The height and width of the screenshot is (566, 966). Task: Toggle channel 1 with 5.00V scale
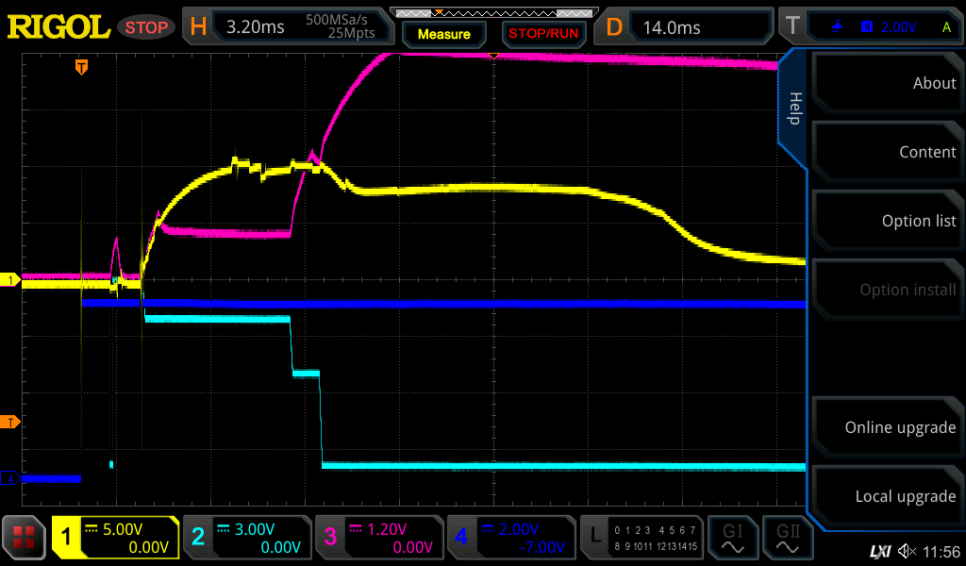point(115,538)
